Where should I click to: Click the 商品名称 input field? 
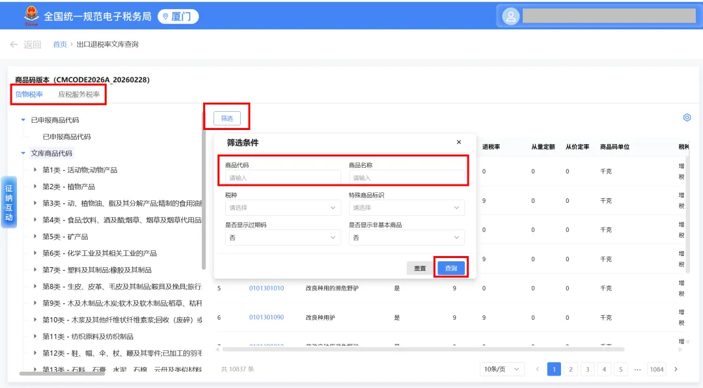(x=407, y=177)
